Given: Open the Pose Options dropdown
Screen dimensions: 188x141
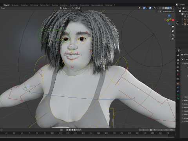Looking at the screenshot, I should coord(169,11).
